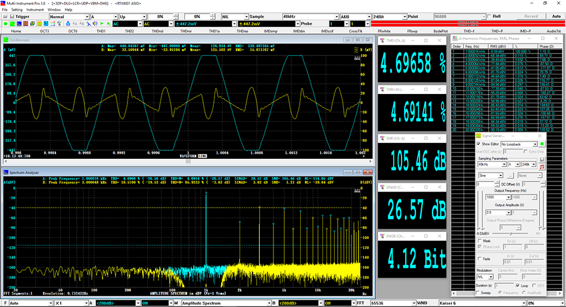Select the OCT3 preset button

point(45,31)
